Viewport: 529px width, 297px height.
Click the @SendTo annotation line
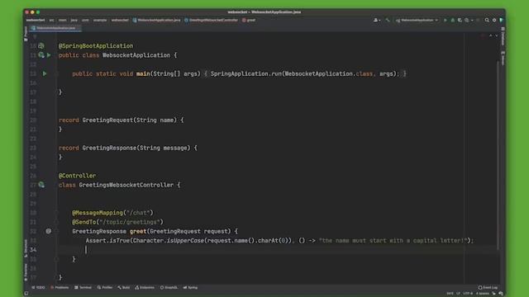pos(117,222)
